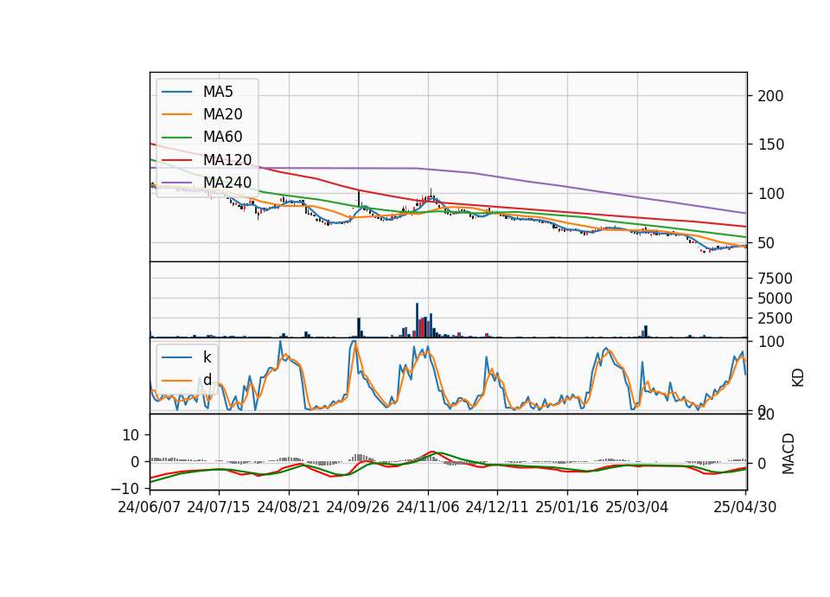Click the date label 24/11/06
The image size is (830, 597).
coord(428,507)
